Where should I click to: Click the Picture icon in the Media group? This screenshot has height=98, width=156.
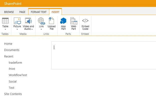point(17,21)
